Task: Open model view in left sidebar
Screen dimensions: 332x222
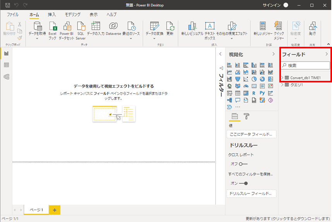Action: point(6,77)
